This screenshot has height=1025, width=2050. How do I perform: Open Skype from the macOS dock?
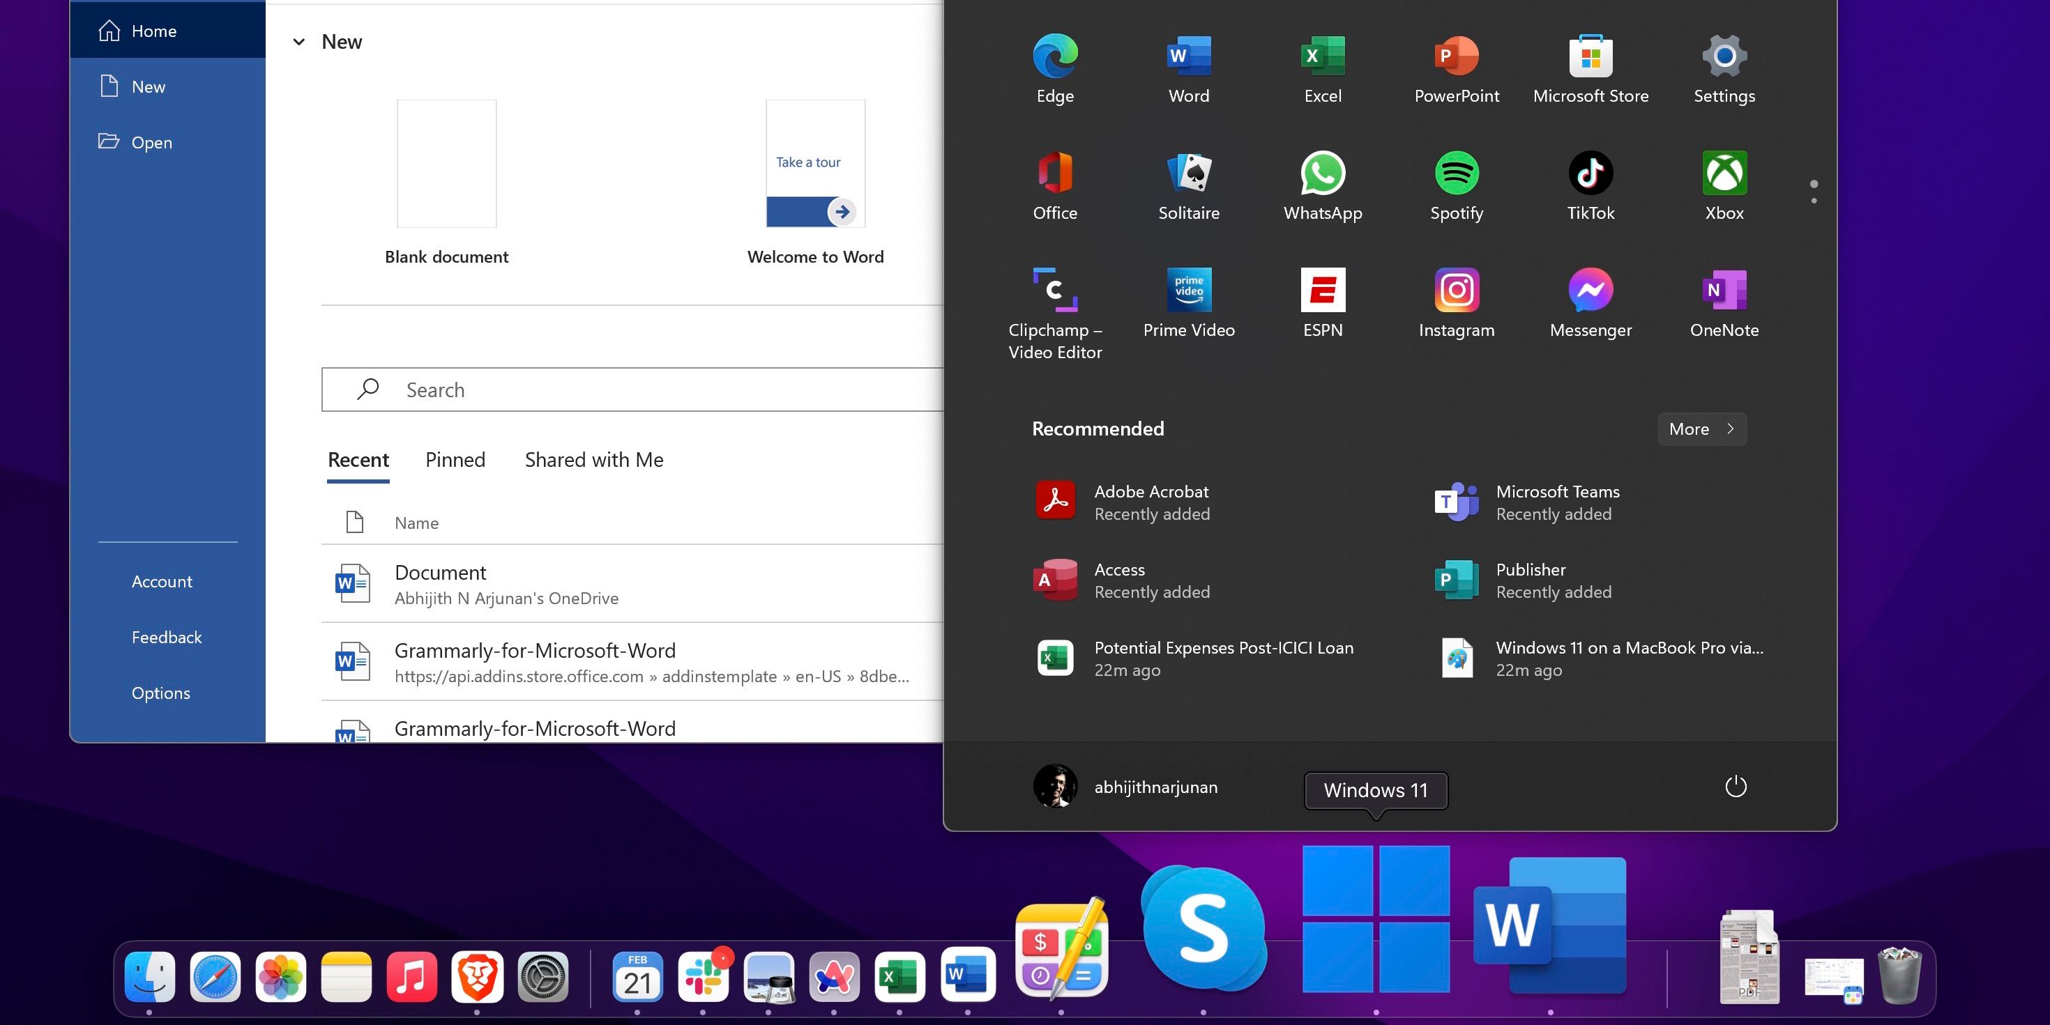(1203, 929)
